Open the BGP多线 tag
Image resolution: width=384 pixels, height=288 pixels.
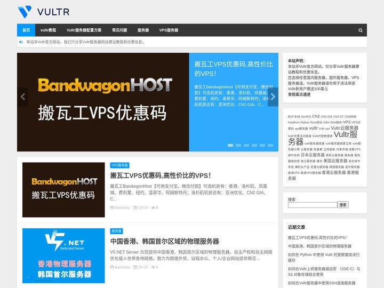click(x=294, y=117)
